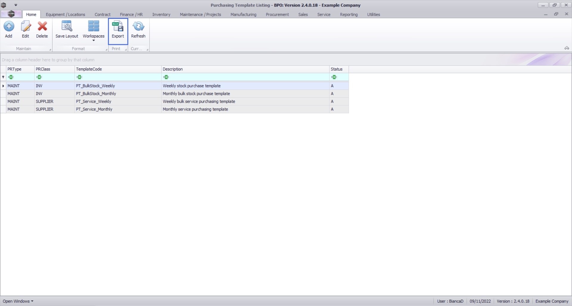Click the User : BiancaD status entry
Image resolution: width=572 pixels, height=306 pixels.
450,301
